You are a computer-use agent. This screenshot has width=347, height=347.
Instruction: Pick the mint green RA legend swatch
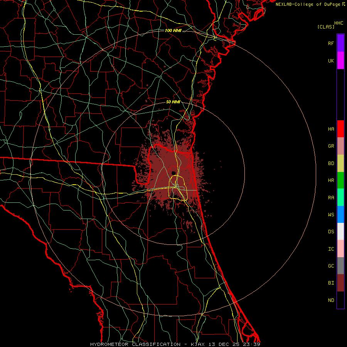(x=340, y=197)
